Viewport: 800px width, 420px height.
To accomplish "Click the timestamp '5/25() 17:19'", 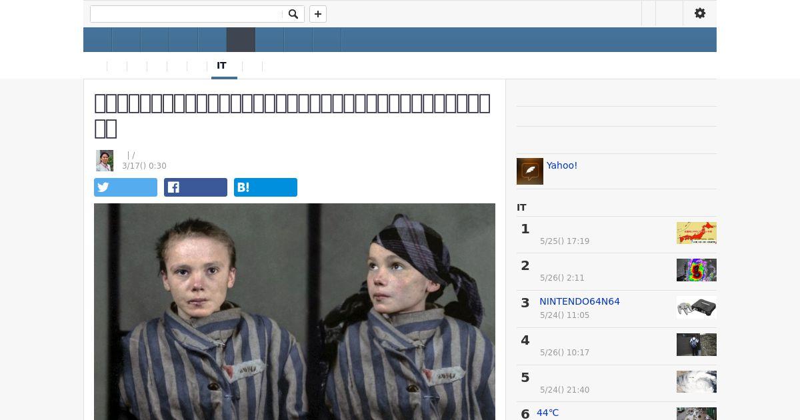I will [x=565, y=241].
